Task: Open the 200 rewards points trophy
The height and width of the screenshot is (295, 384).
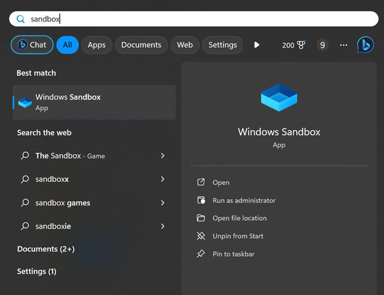Action: point(294,45)
